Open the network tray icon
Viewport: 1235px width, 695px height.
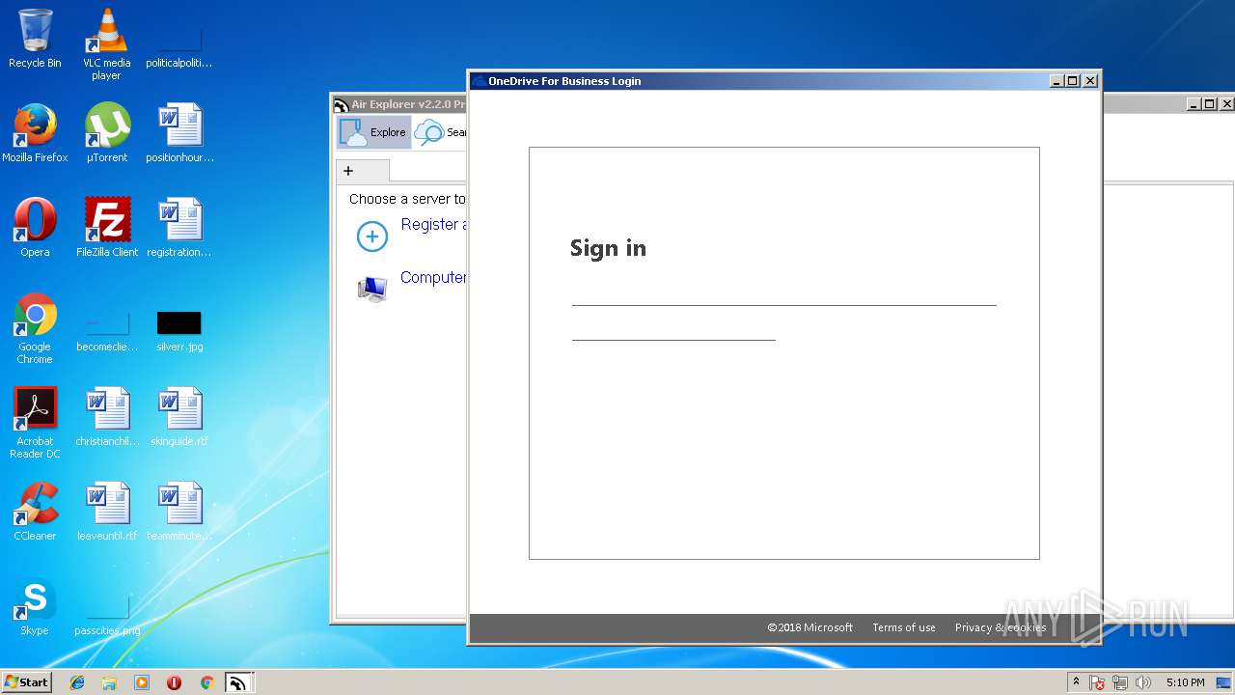[x=1120, y=682]
